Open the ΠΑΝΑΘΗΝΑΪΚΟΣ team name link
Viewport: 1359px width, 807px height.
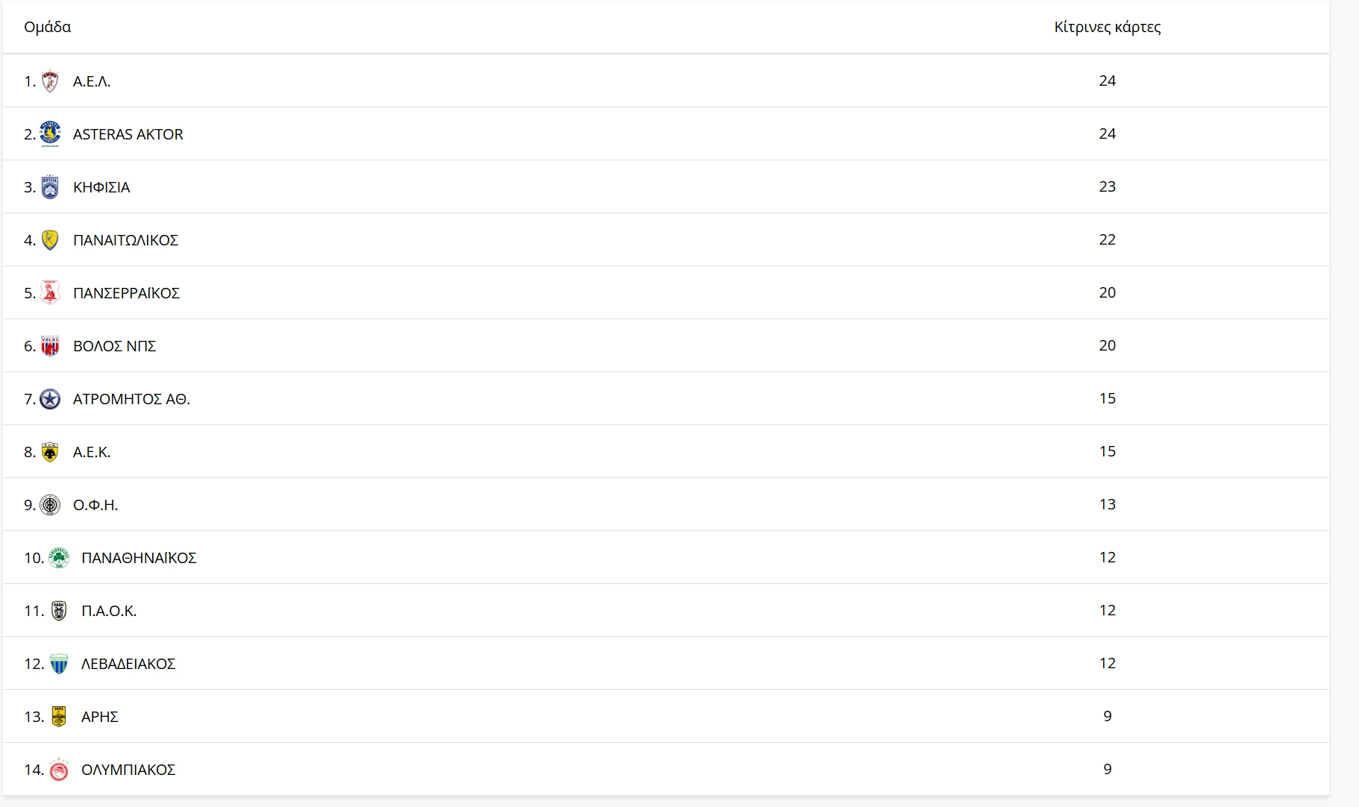pos(139,558)
